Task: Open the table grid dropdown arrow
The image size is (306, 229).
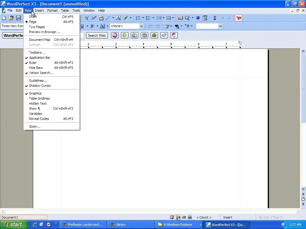Action: click(173, 18)
